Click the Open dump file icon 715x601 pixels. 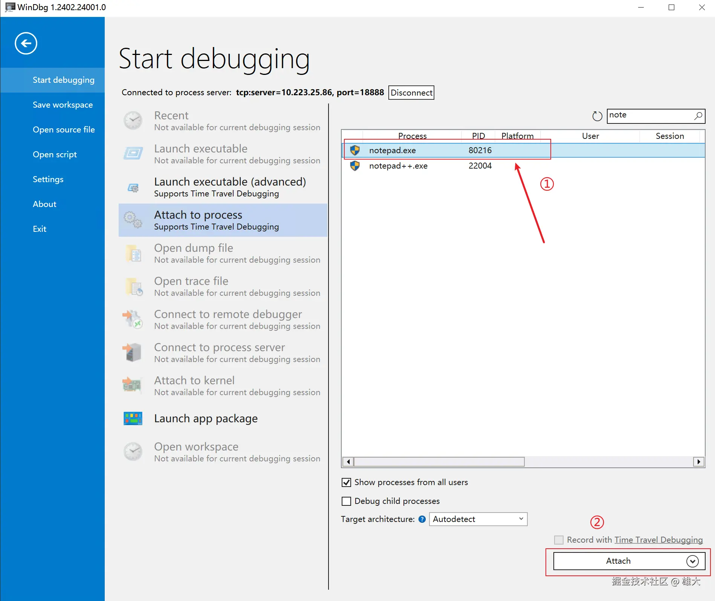click(x=133, y=253)
